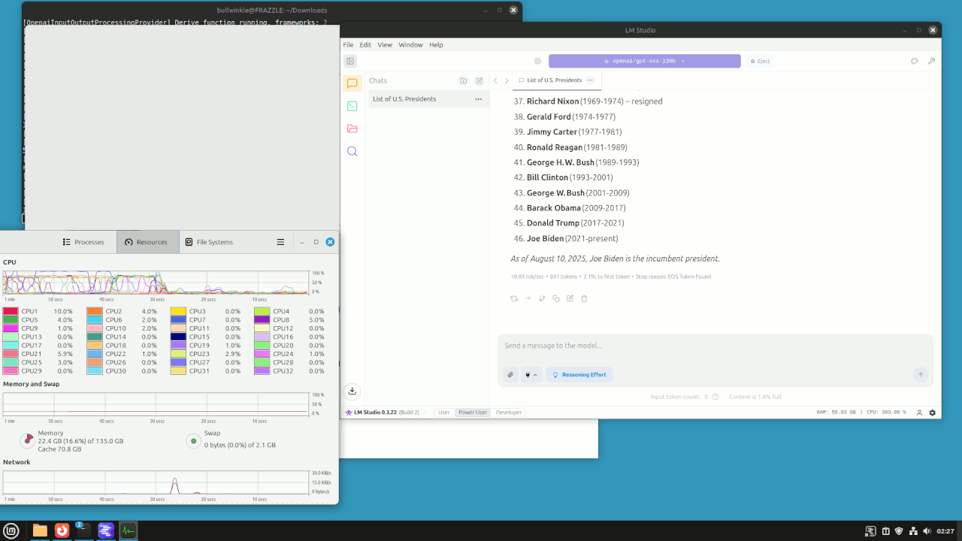This screenshot has width=962, height=541.
Task: Open the View menu
Action: point(385,45)
